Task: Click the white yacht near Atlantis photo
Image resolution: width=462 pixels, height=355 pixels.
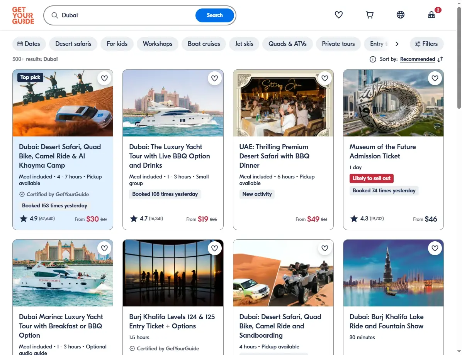Action: click(x=173, y=103)
